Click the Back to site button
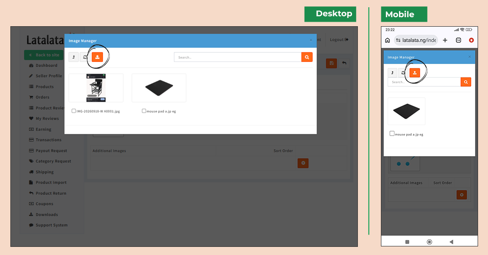The image size is (488, 255). [44, 55]
